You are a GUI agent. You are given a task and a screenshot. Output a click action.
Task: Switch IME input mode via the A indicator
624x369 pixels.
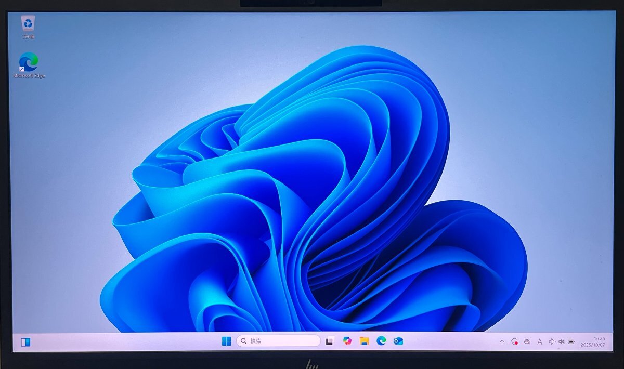(539, 341)
